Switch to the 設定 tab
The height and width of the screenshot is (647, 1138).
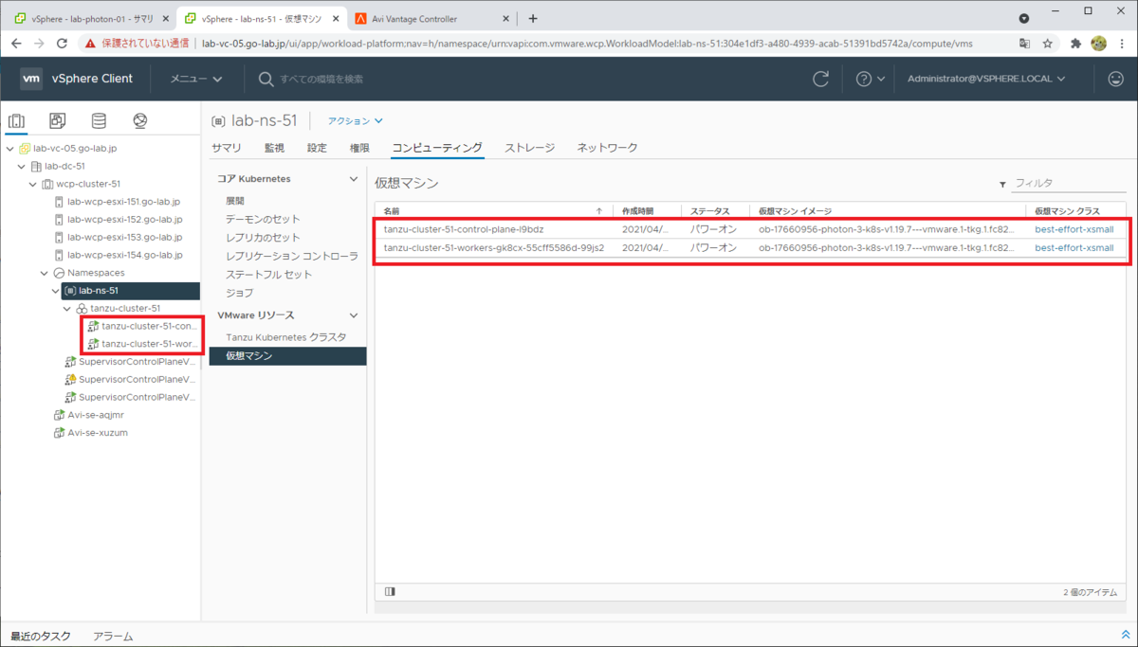317,148
